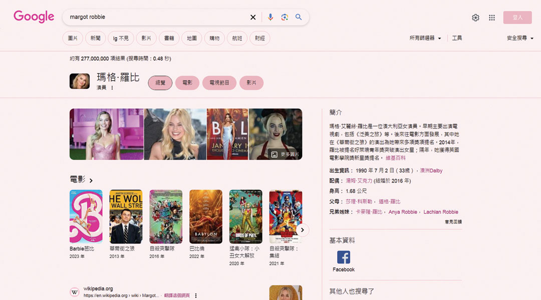Open the 自殺突擊隊 2016 movie poster

[166, 216]
